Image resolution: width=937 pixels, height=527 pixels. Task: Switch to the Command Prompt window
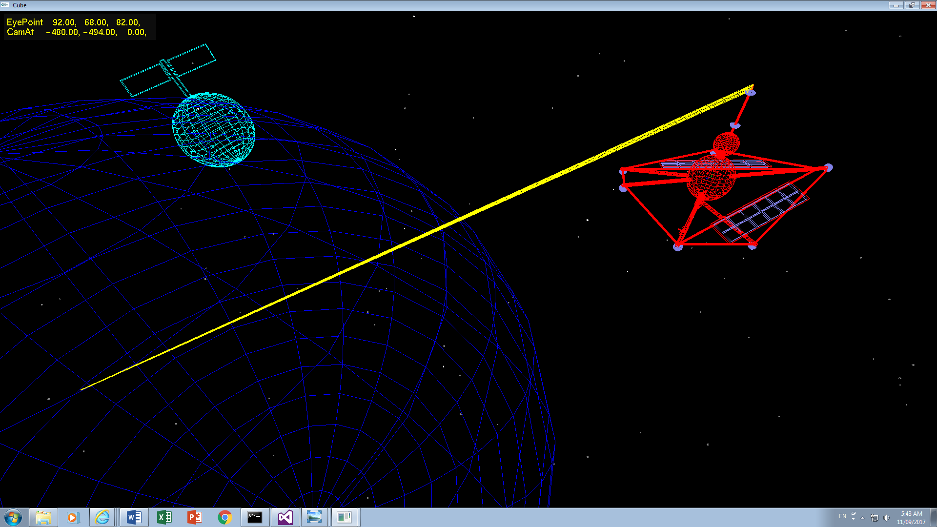pyautogui.click(x=255, y=517)
